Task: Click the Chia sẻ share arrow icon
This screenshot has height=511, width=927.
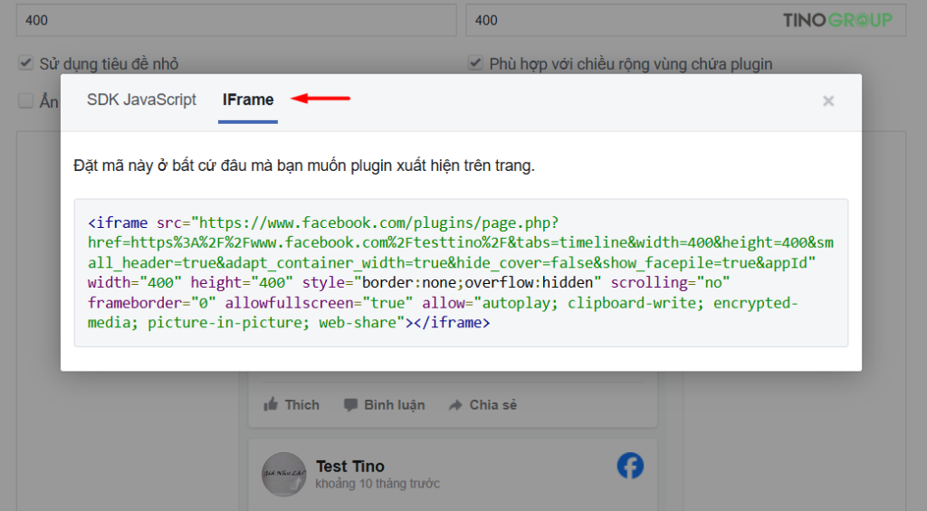Action: coord(455,405)
